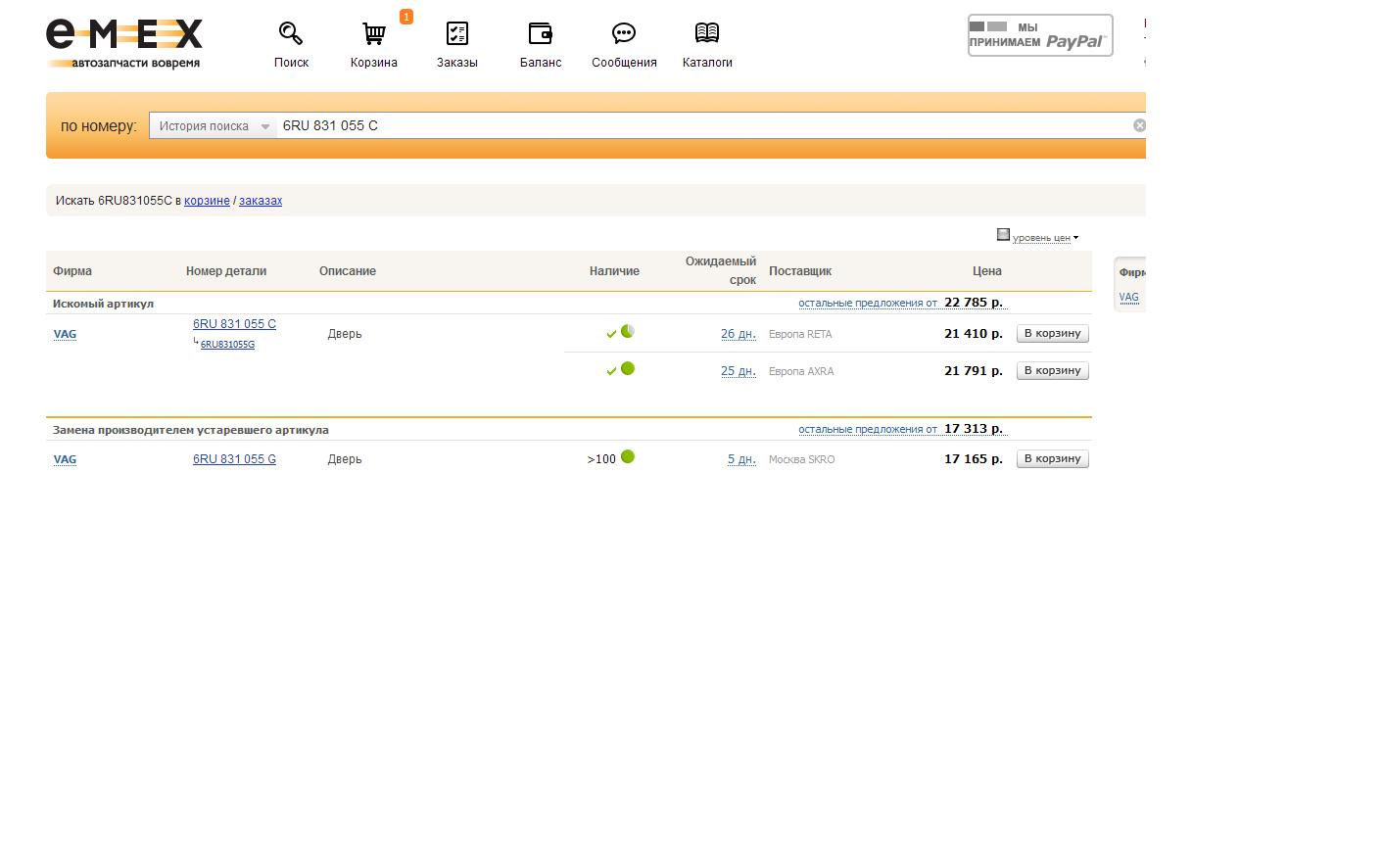
Task: Add Москва SKRO offer to cart
Action: (x=1052, y=459)
